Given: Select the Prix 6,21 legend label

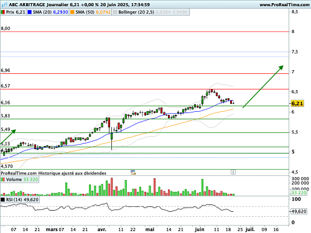Looking at the screenshot, I should (x=16, y=12).
